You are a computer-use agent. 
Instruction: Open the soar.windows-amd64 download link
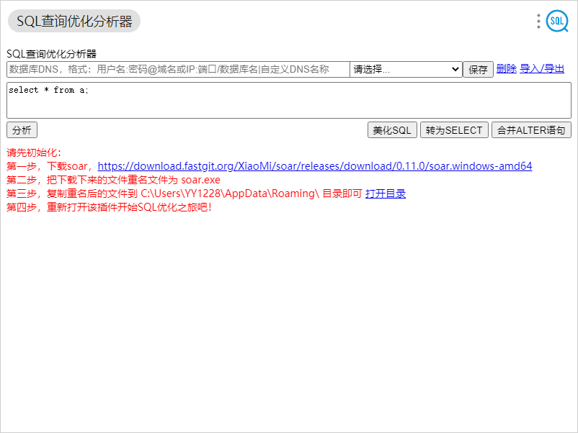tap(315, 166)
